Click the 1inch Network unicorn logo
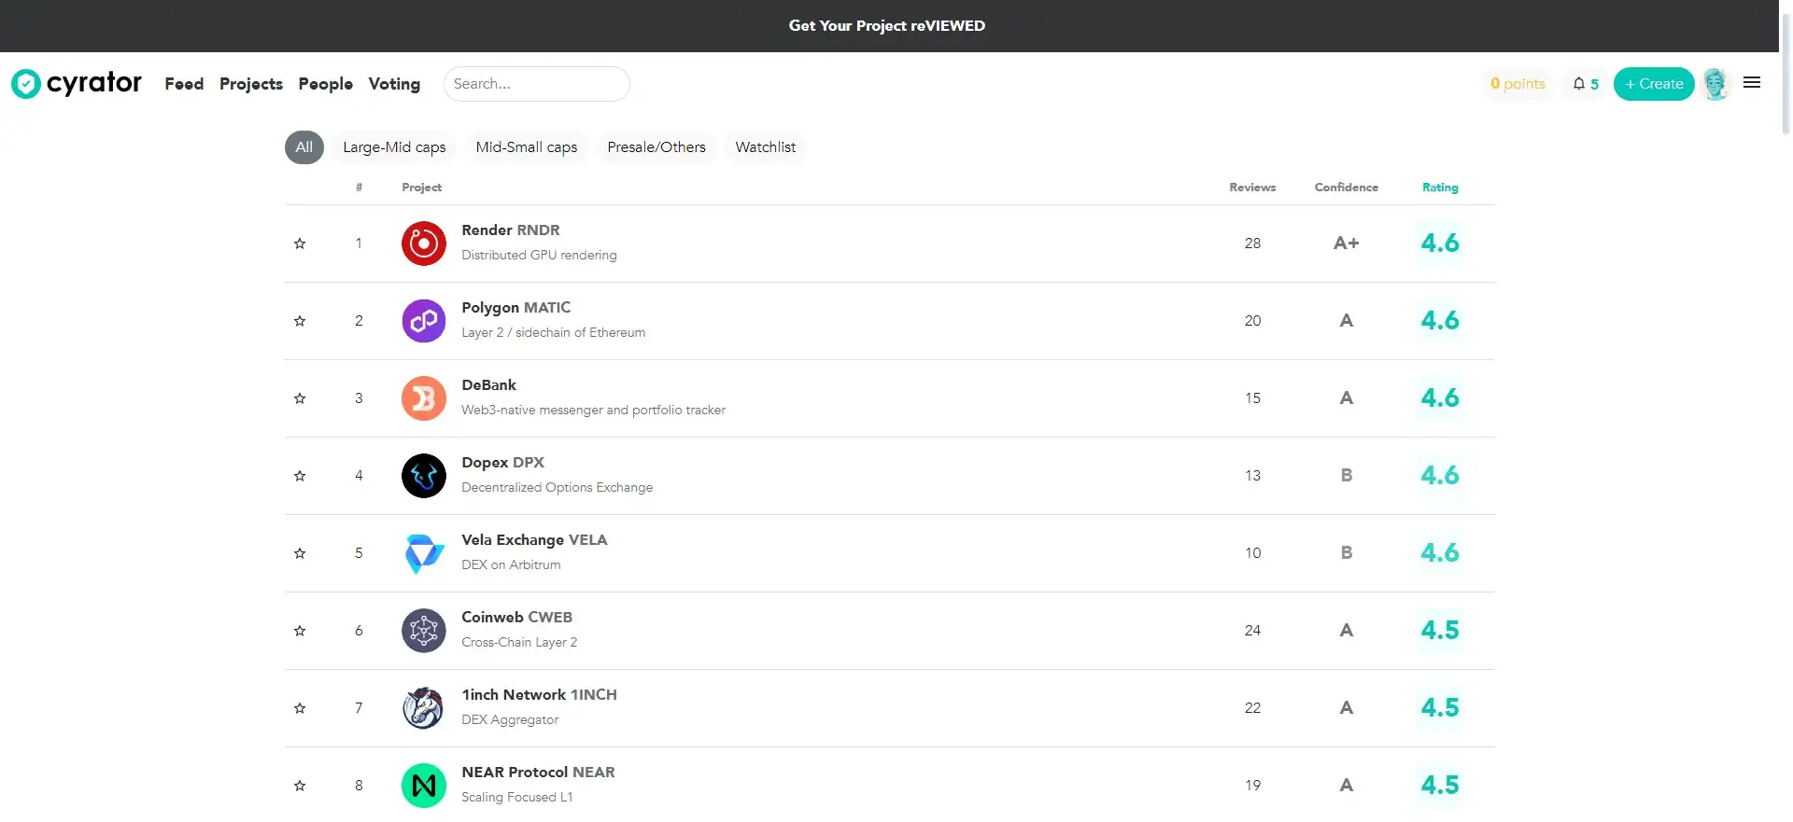1793x822 pixels. pyautogui.click(x=423, y=708)
